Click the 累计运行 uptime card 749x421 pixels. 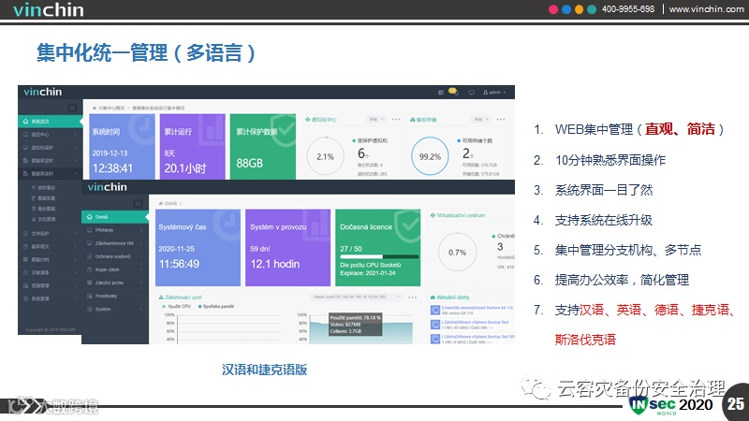point(193,147)
